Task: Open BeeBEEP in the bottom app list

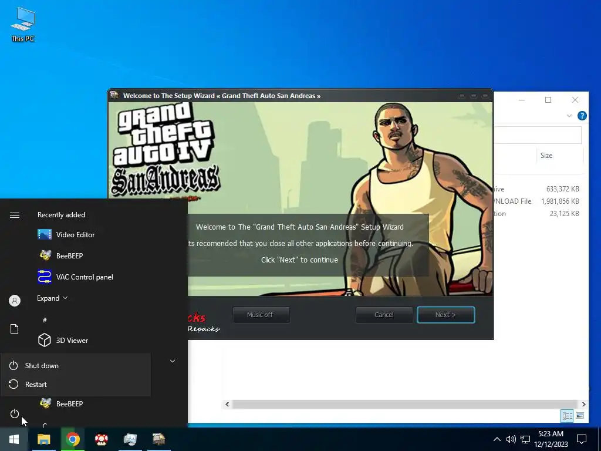Action: point(61,403)
